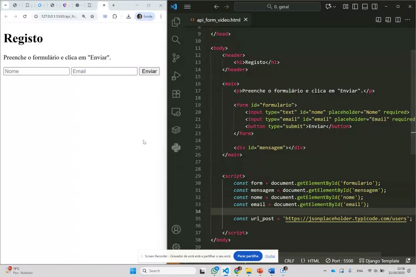Open the Search view in the Activity Bar

click(x=176, y=40)
